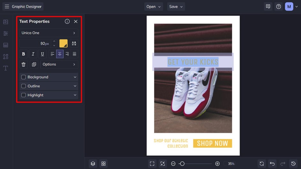Fit canvas to screen
The image size is (301, 169).
[152, 164]
